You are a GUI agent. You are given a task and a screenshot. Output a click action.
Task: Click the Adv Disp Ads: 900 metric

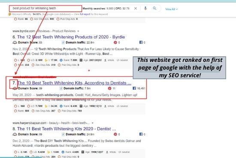coord(42,19)
